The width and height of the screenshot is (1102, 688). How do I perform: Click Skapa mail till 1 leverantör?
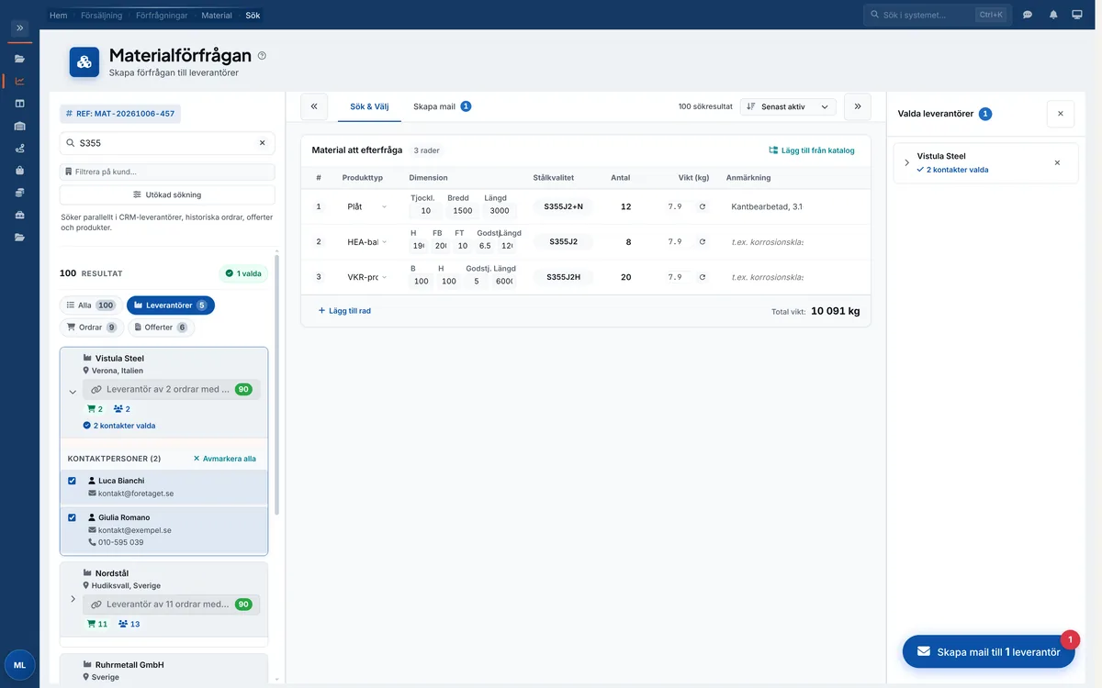(988, 652)
